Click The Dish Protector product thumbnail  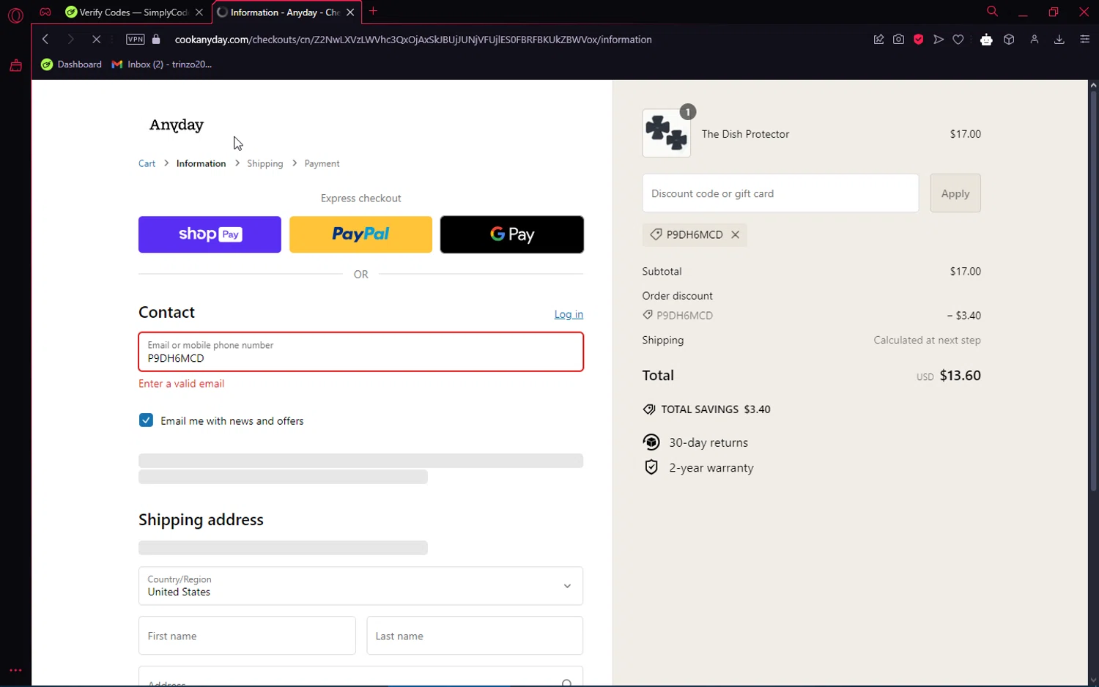(667, 133)
